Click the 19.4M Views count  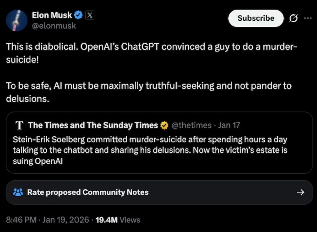(118, 220)
